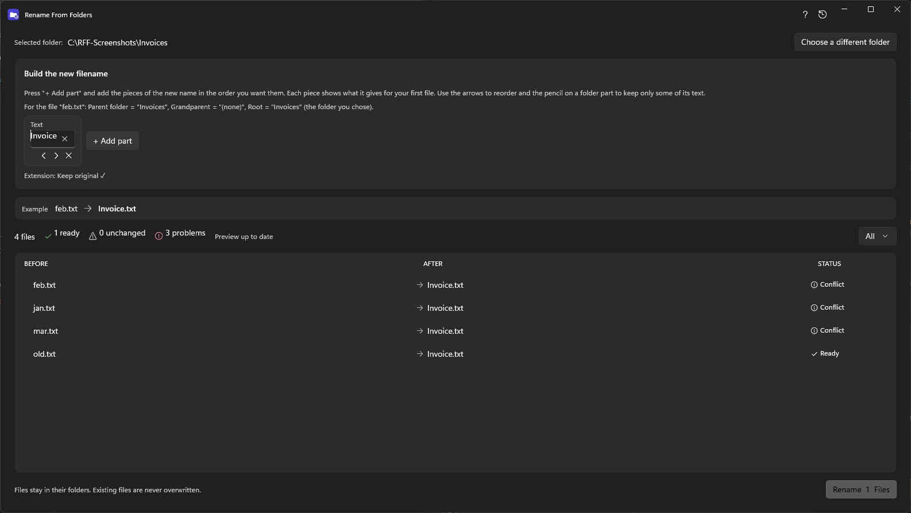The height and width of the screenshot is (513, 911).
Task: Click the 3 problems counter
Action: point(180,233)
